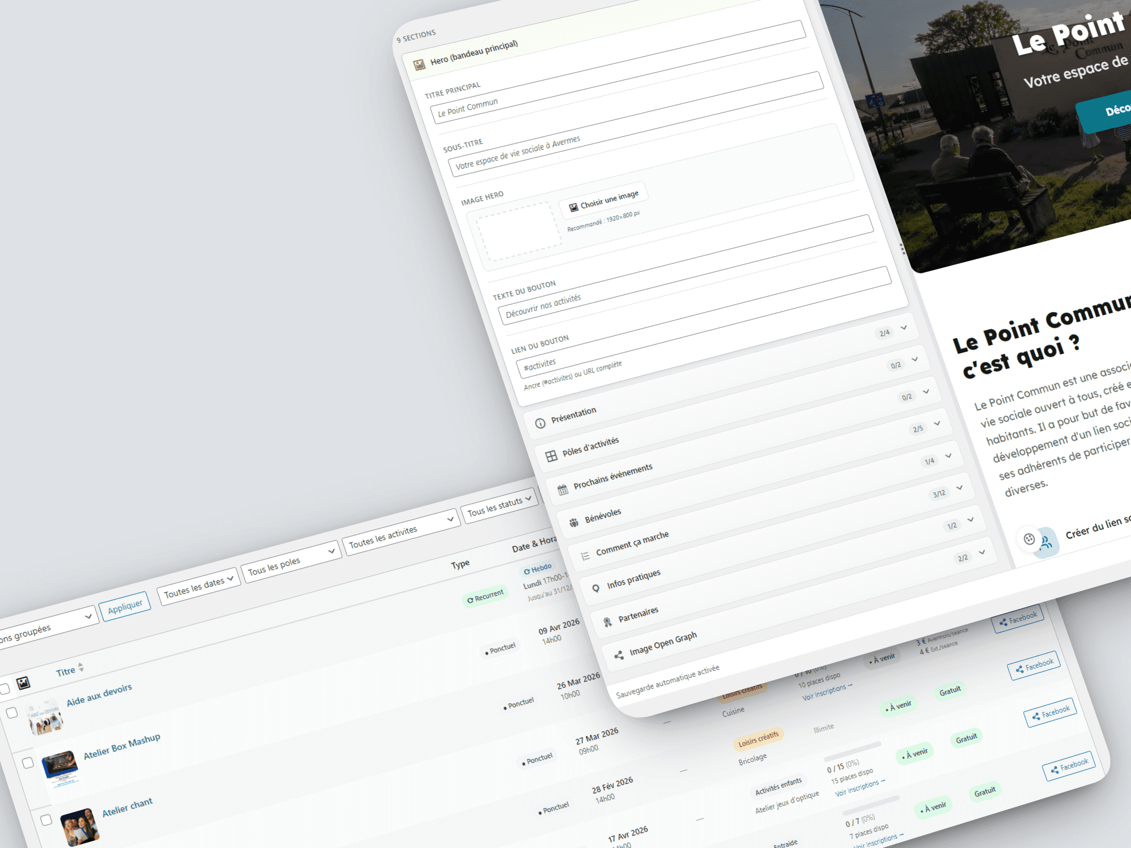
Task: Open the Tous les poles dropdown
Action: (x=291, y=562)
